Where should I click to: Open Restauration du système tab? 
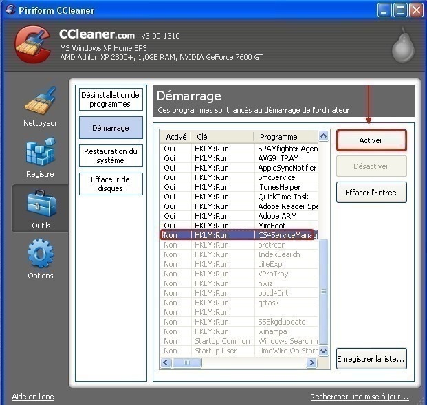coord(110,155)
